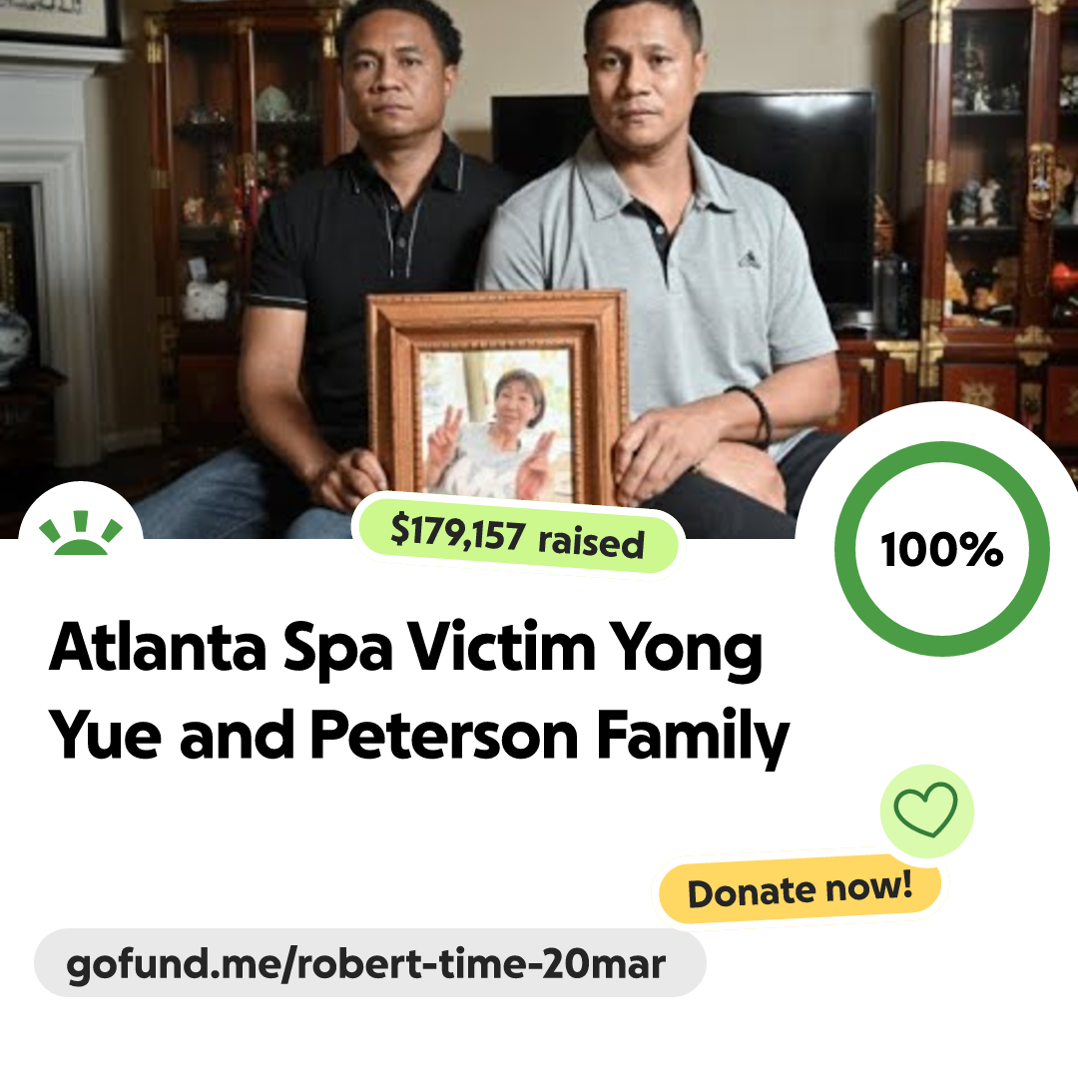Screen dimensions: 1078x1078
Task: Click the Adidas logo on the gray polo
Action: 750,260
